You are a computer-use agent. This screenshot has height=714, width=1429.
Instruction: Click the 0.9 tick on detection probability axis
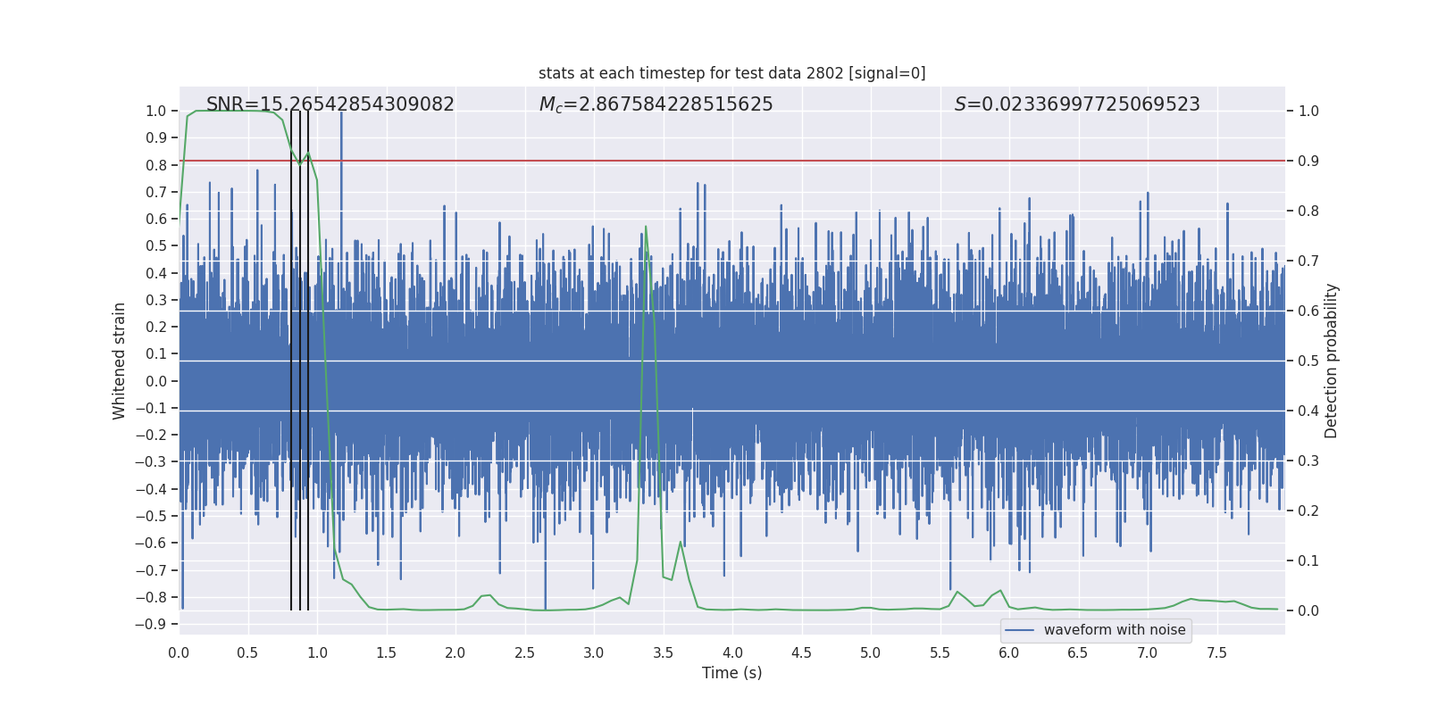click(x=1308, y=162)
